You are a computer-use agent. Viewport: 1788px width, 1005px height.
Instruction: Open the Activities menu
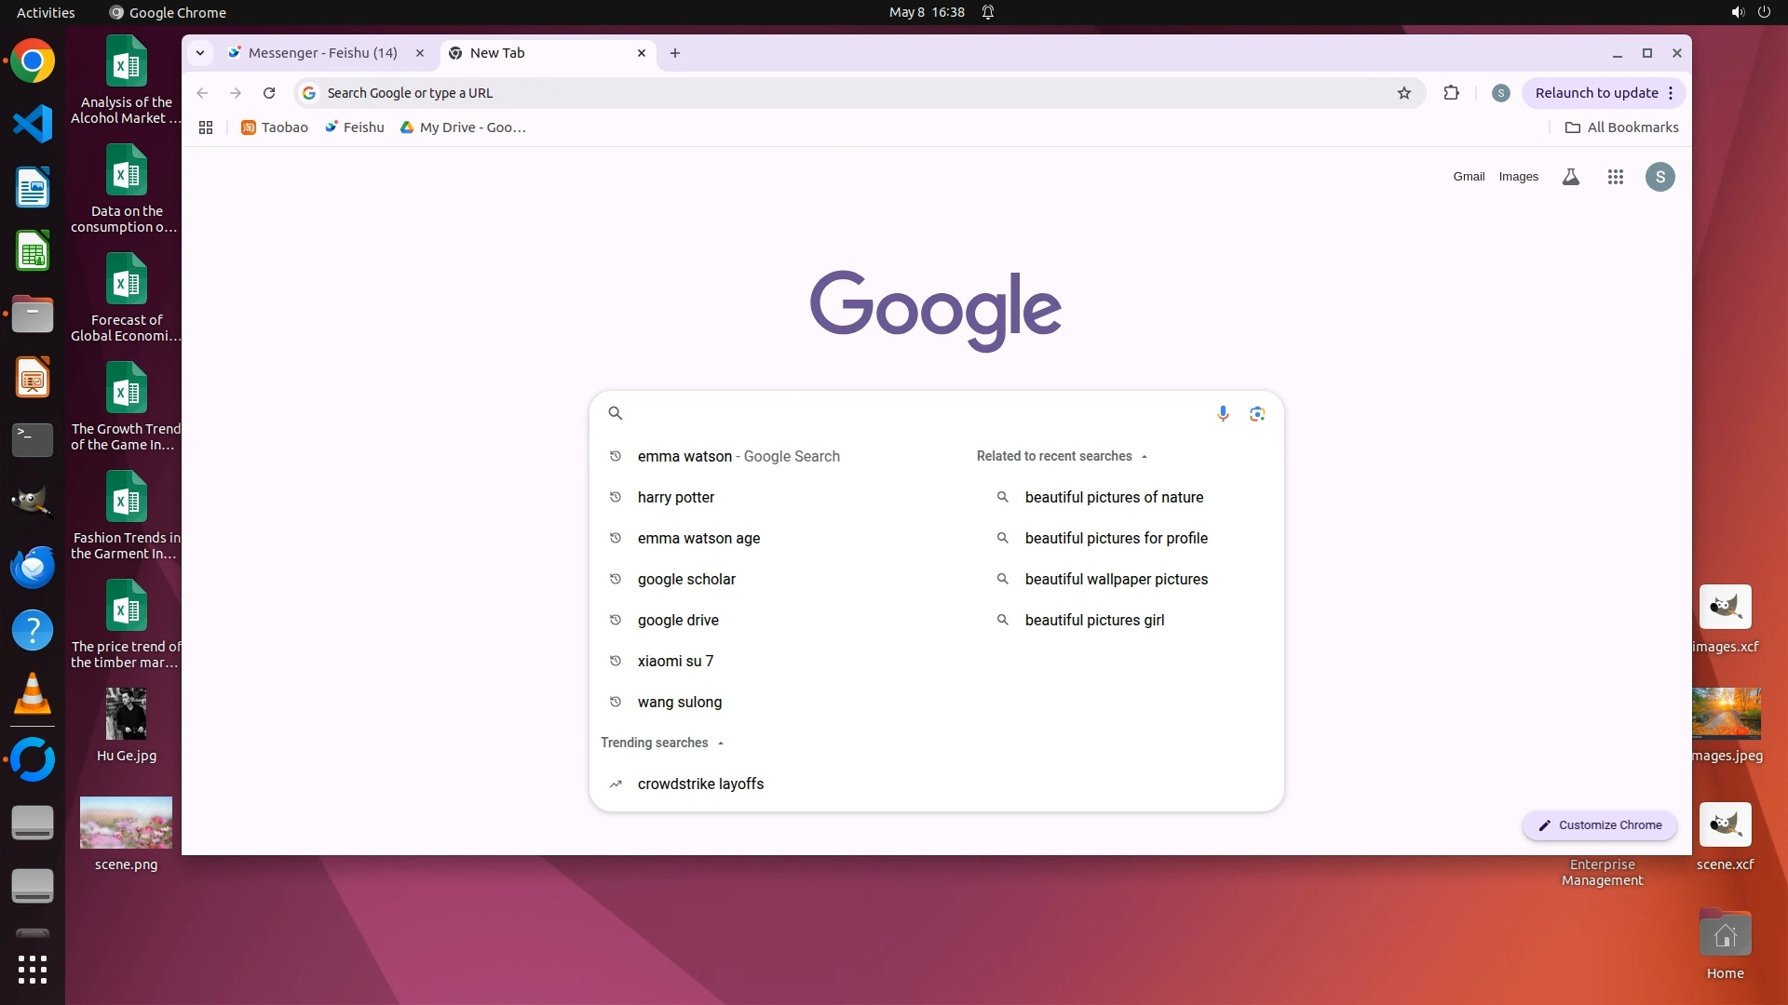point(46,12)
